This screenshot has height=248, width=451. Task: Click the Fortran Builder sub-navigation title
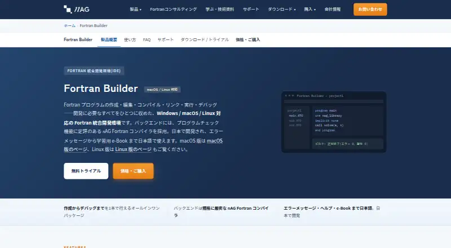78,39
